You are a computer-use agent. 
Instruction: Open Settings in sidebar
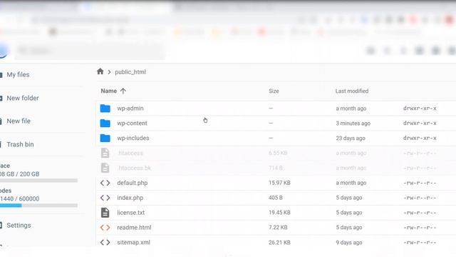(19, 226)
